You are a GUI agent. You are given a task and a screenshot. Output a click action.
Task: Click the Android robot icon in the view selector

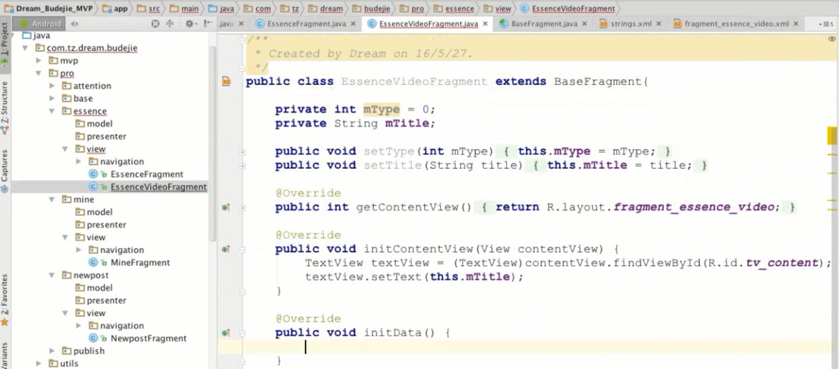point(22,24)
